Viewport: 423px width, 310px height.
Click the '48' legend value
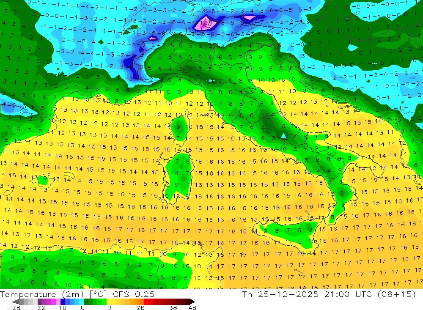tap(192, 307)
